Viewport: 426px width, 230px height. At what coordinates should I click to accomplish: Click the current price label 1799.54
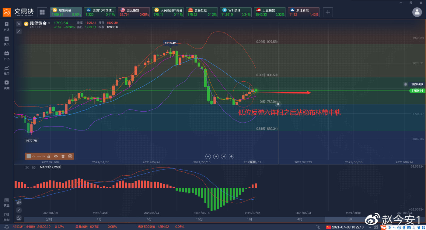[417, 90]
